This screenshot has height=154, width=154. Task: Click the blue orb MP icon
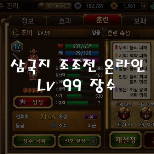coord(61,53)
